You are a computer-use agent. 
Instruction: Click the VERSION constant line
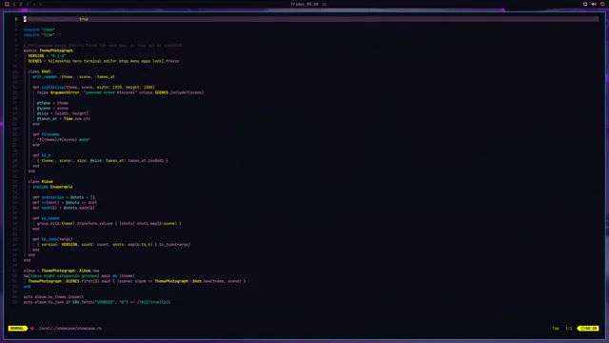coord(47,55)
